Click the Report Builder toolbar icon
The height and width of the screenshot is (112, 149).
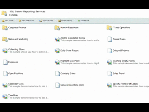point(41,21)
